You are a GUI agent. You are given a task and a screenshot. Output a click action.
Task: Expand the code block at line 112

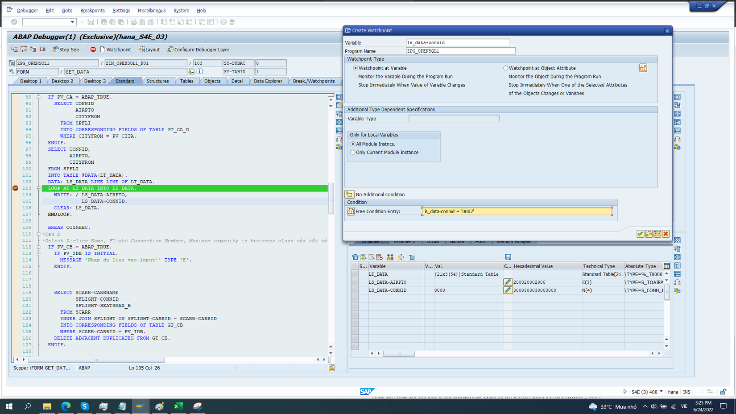tap(39, 247)
